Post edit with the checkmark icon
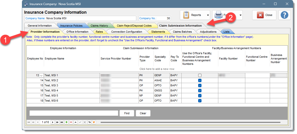This screenshot has width=297, height=134. pyautogui.click(x=80, y=122)
